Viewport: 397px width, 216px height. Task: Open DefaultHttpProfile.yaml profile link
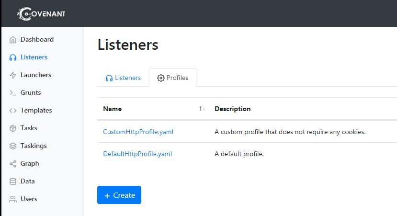pyautogui.click(x=137, y=154)
